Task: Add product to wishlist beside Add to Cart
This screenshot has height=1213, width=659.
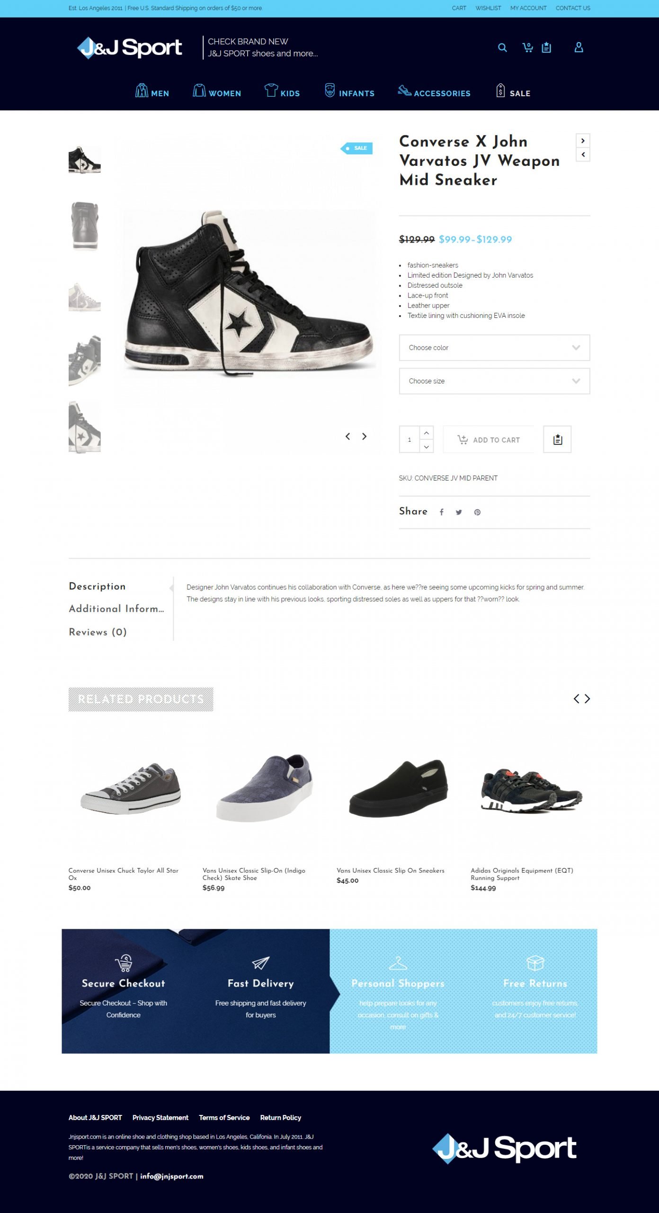Action: coord(557,439)
